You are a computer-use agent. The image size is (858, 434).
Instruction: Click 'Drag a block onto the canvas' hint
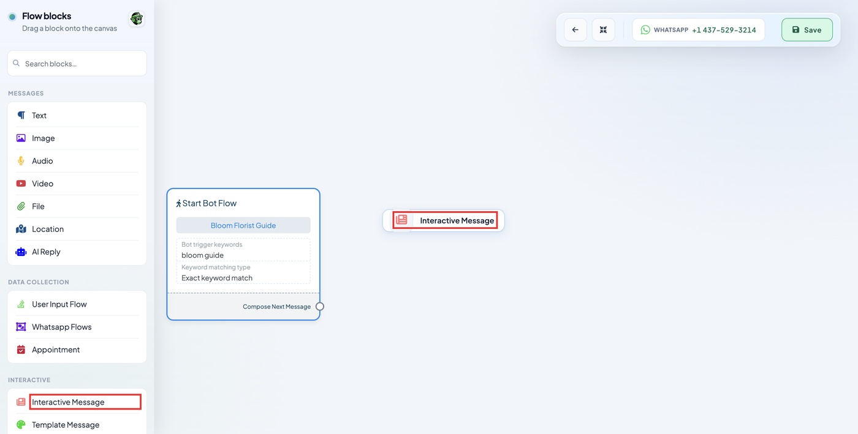click(70, 28)
